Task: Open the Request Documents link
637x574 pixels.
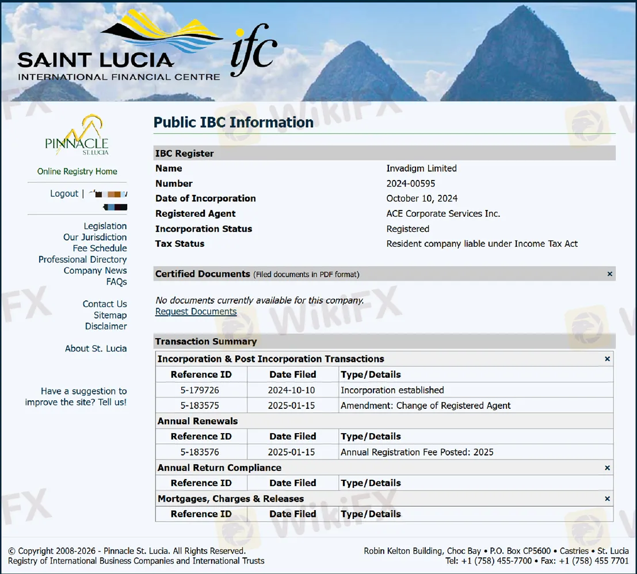Action: pos(196,312)
